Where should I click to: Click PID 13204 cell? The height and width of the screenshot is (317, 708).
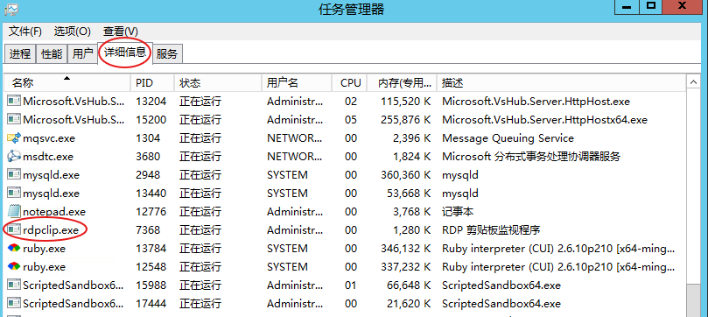151,102
